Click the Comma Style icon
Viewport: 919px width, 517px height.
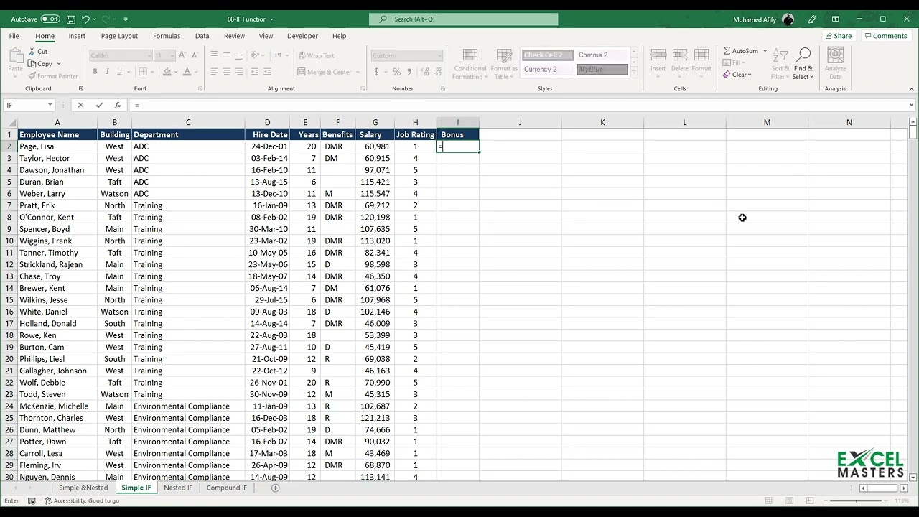point(409,72)
